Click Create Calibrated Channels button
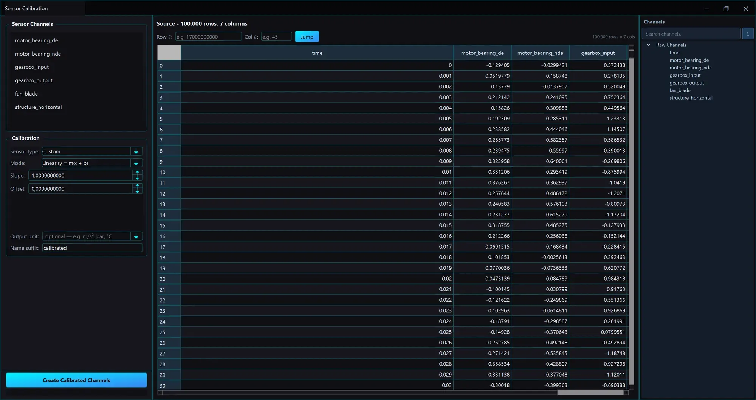 point(76,380)
